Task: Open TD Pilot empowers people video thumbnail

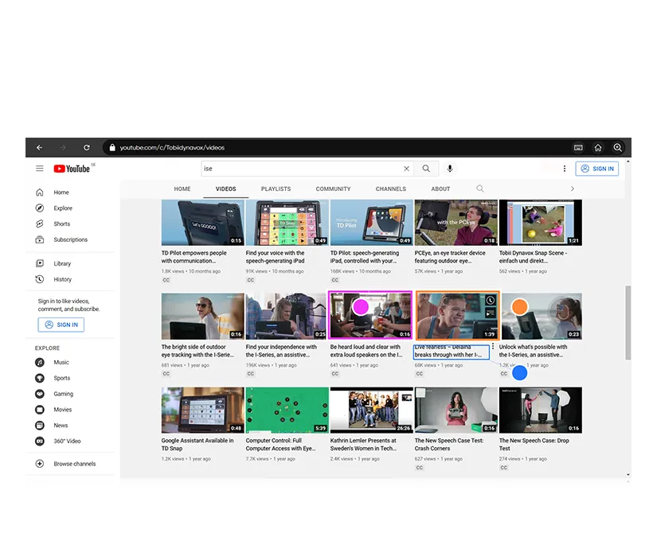Action: [203, 222]
